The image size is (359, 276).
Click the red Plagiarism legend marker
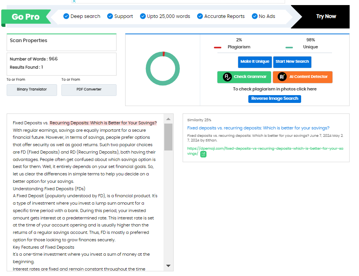[x=217, y=48]
